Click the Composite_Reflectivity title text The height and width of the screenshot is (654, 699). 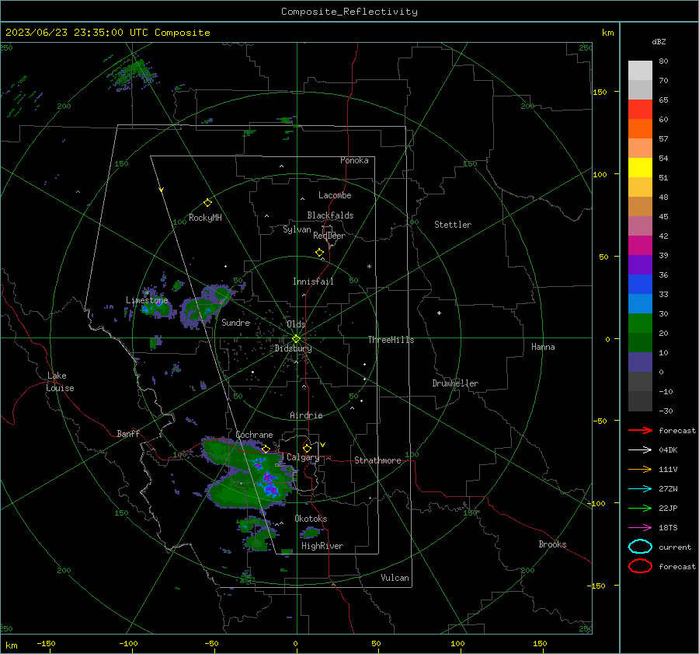coord(349,12)
